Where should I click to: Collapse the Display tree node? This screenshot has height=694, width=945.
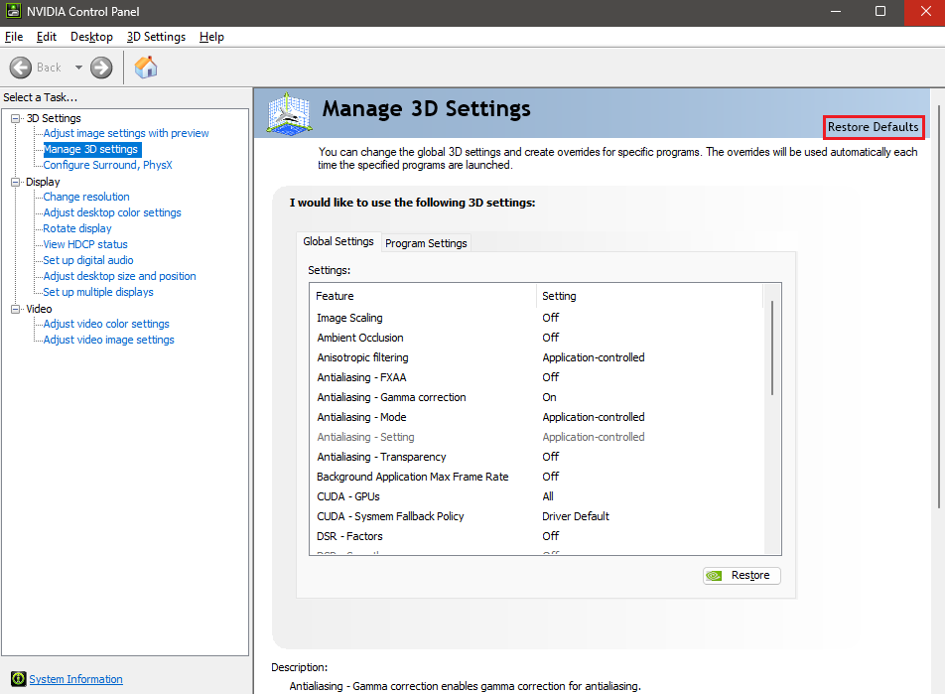click(16, 182)
